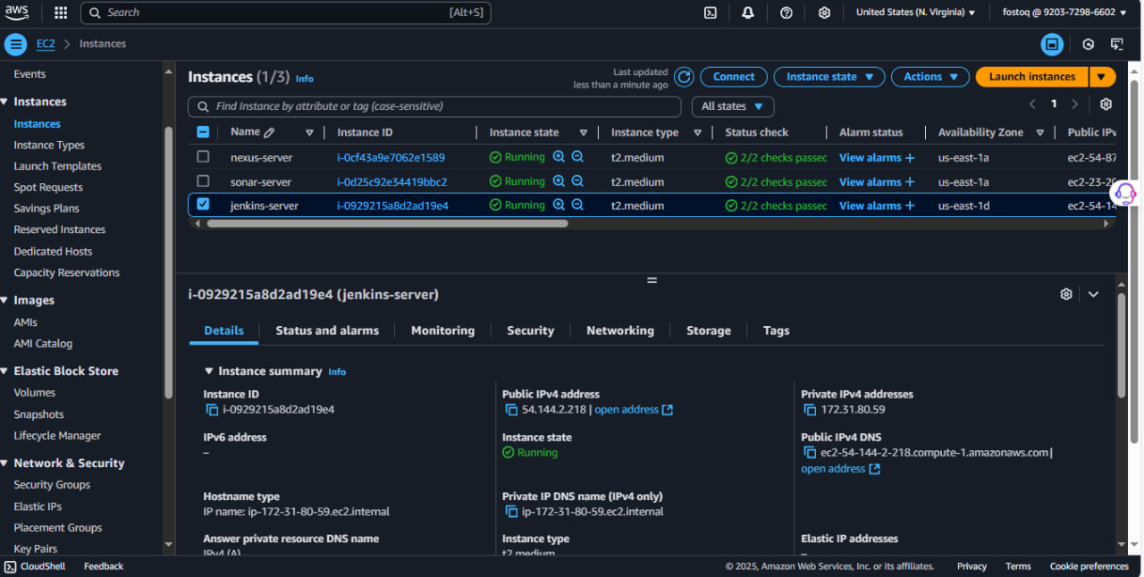Switch to the Status and alarms tab
Viewport: 1144px width, 577px height.
pos(327,330)
